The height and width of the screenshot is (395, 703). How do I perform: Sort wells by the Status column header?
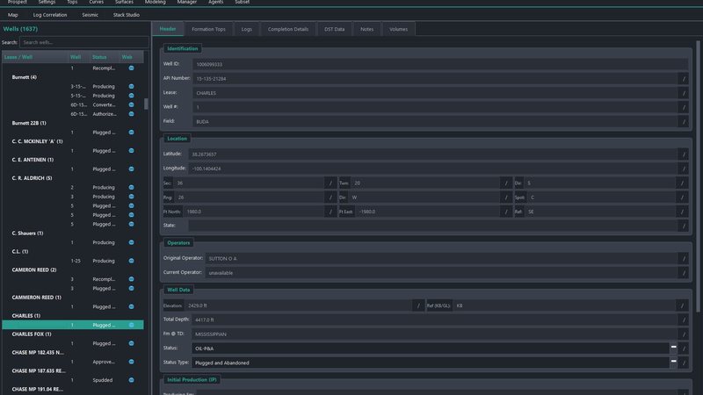pos(104,57)
